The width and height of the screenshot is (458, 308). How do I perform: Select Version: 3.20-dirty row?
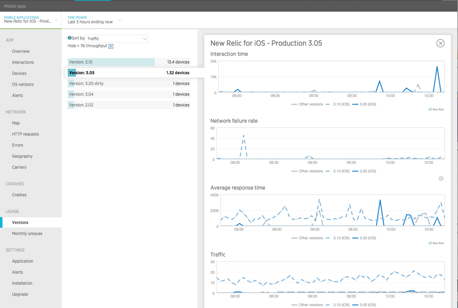pyautogui.click(x=129, y=83)
